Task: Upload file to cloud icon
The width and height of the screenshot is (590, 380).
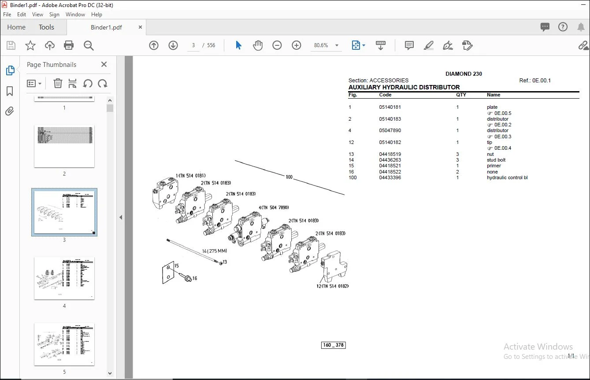Action: click(50, 45)
